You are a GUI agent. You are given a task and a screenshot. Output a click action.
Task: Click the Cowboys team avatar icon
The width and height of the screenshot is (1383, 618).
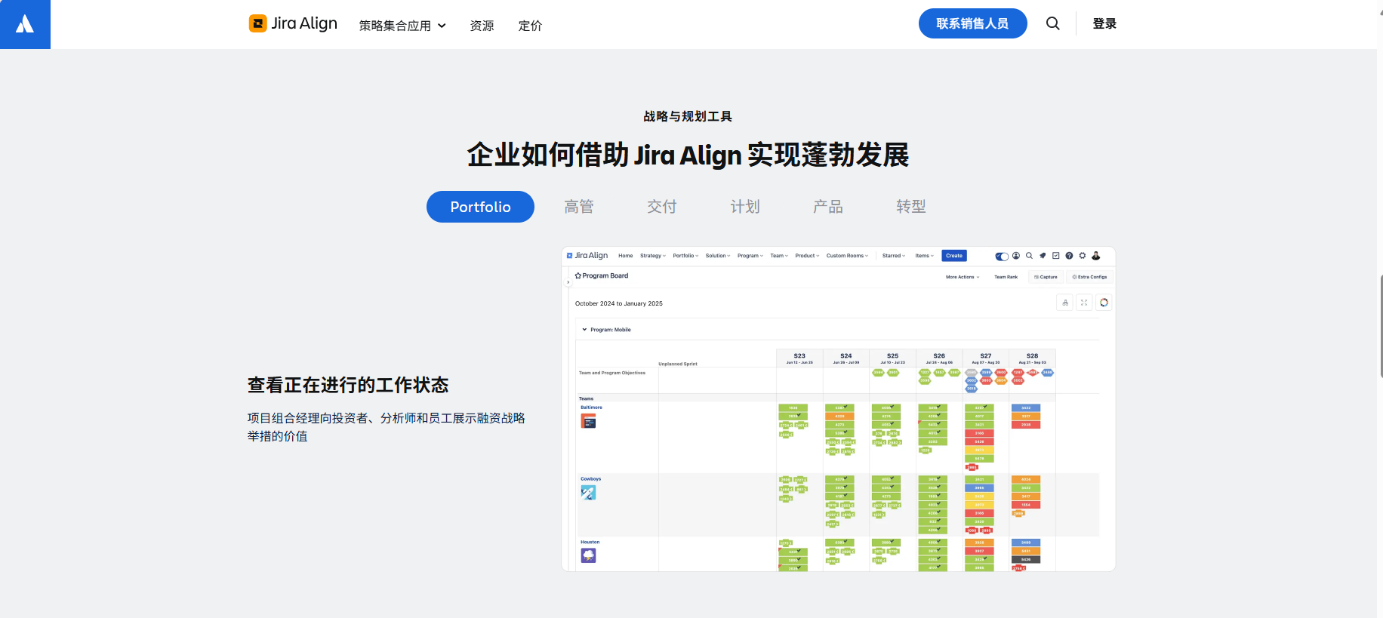point(588,493)
